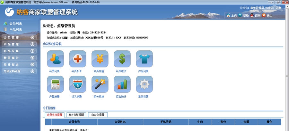This screenshot has height=131, width=289.
Task: Open the 咨询 link
Action: click(x=258, y=16)
